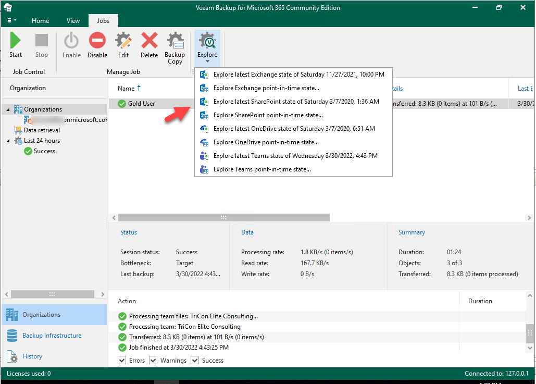536x384 pixels.
Task: Open the main hamburger menu dropdown
Action: [11, 20]
